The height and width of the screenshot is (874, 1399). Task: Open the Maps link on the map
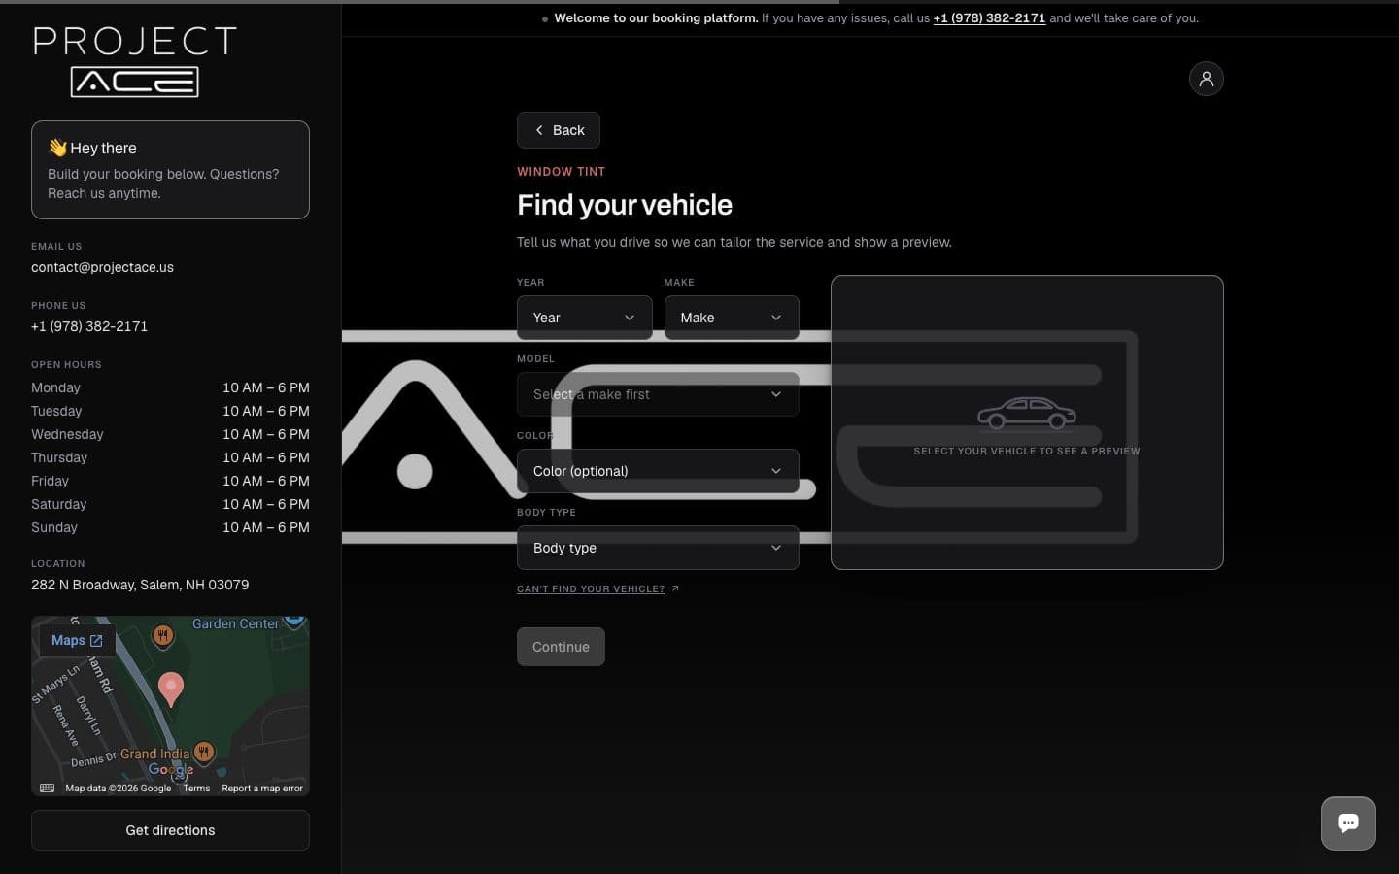77,641
